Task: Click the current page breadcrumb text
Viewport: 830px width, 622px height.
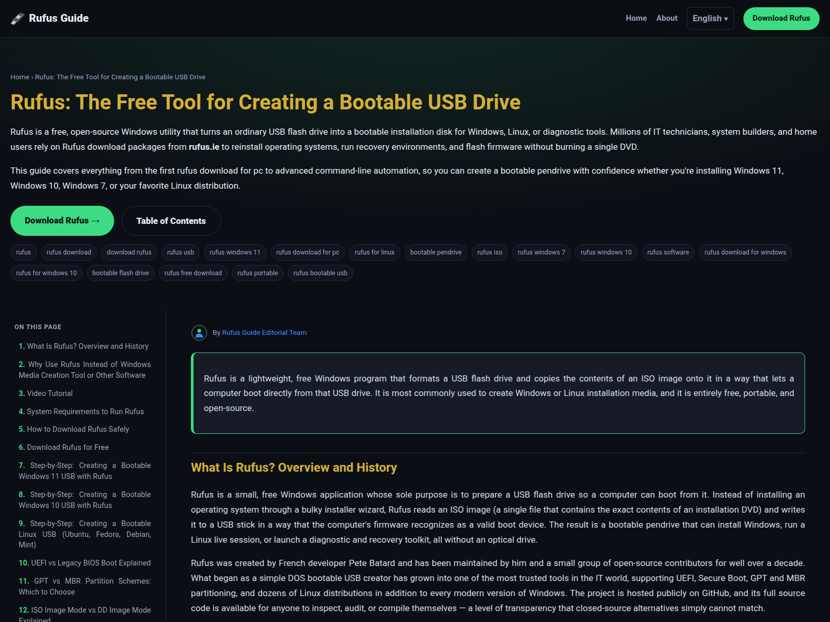Action: [x=120, y=77]
